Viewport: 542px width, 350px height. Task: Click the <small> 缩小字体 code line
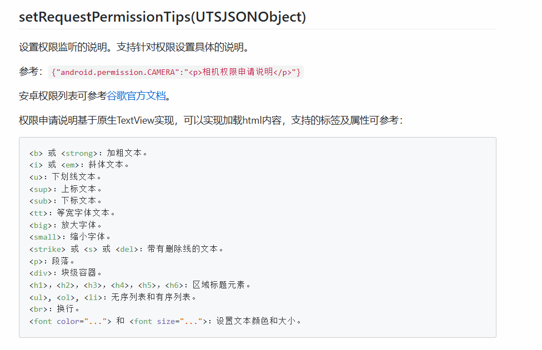pos(71,237)
